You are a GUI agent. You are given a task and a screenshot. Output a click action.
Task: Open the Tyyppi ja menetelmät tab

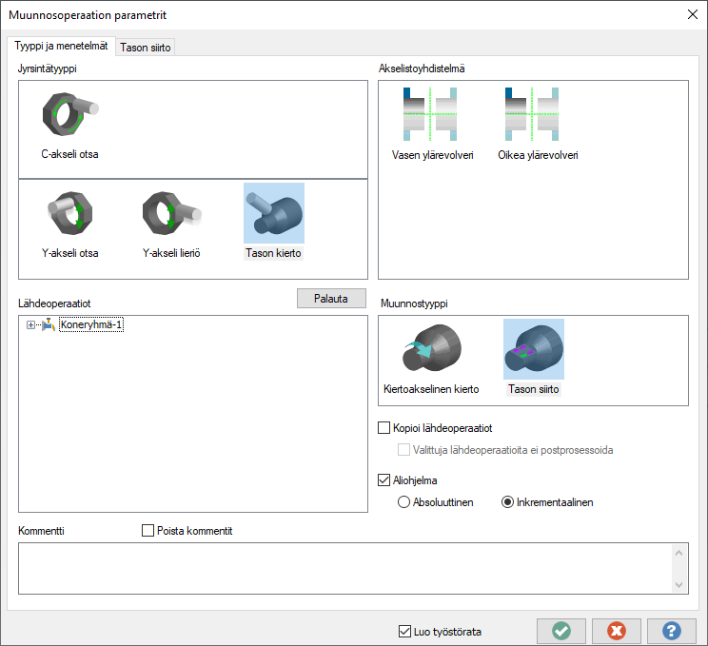(61, 46)
